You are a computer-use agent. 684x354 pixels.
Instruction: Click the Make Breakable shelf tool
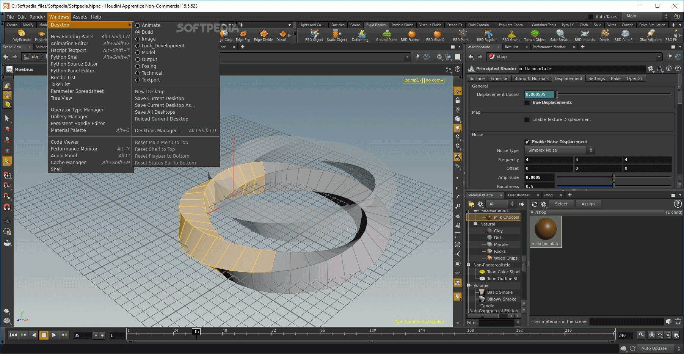[560, 35]
